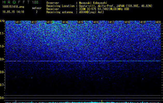Image resolution: width=163 pixels, height=103 pixels.
Task: Click the 1411 time marker
Action: (x=18, y=22)
